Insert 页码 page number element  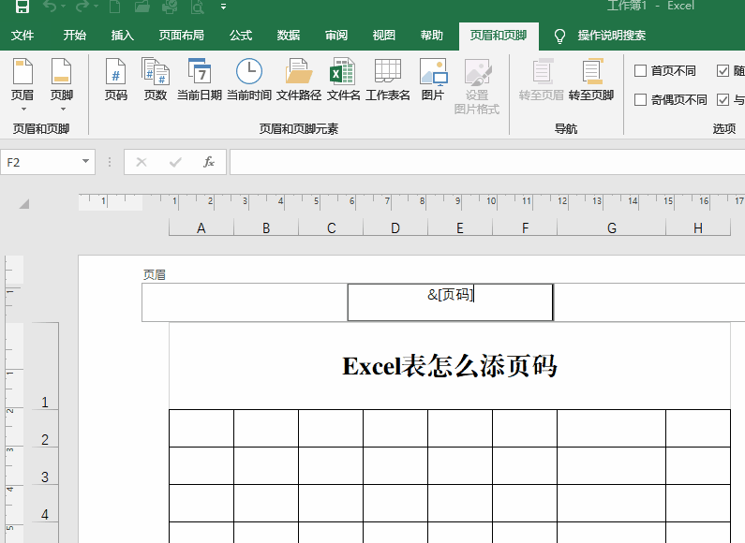[116, 80]
